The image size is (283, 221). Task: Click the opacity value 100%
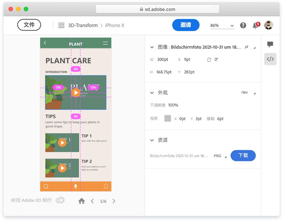(x=173, y=105)
